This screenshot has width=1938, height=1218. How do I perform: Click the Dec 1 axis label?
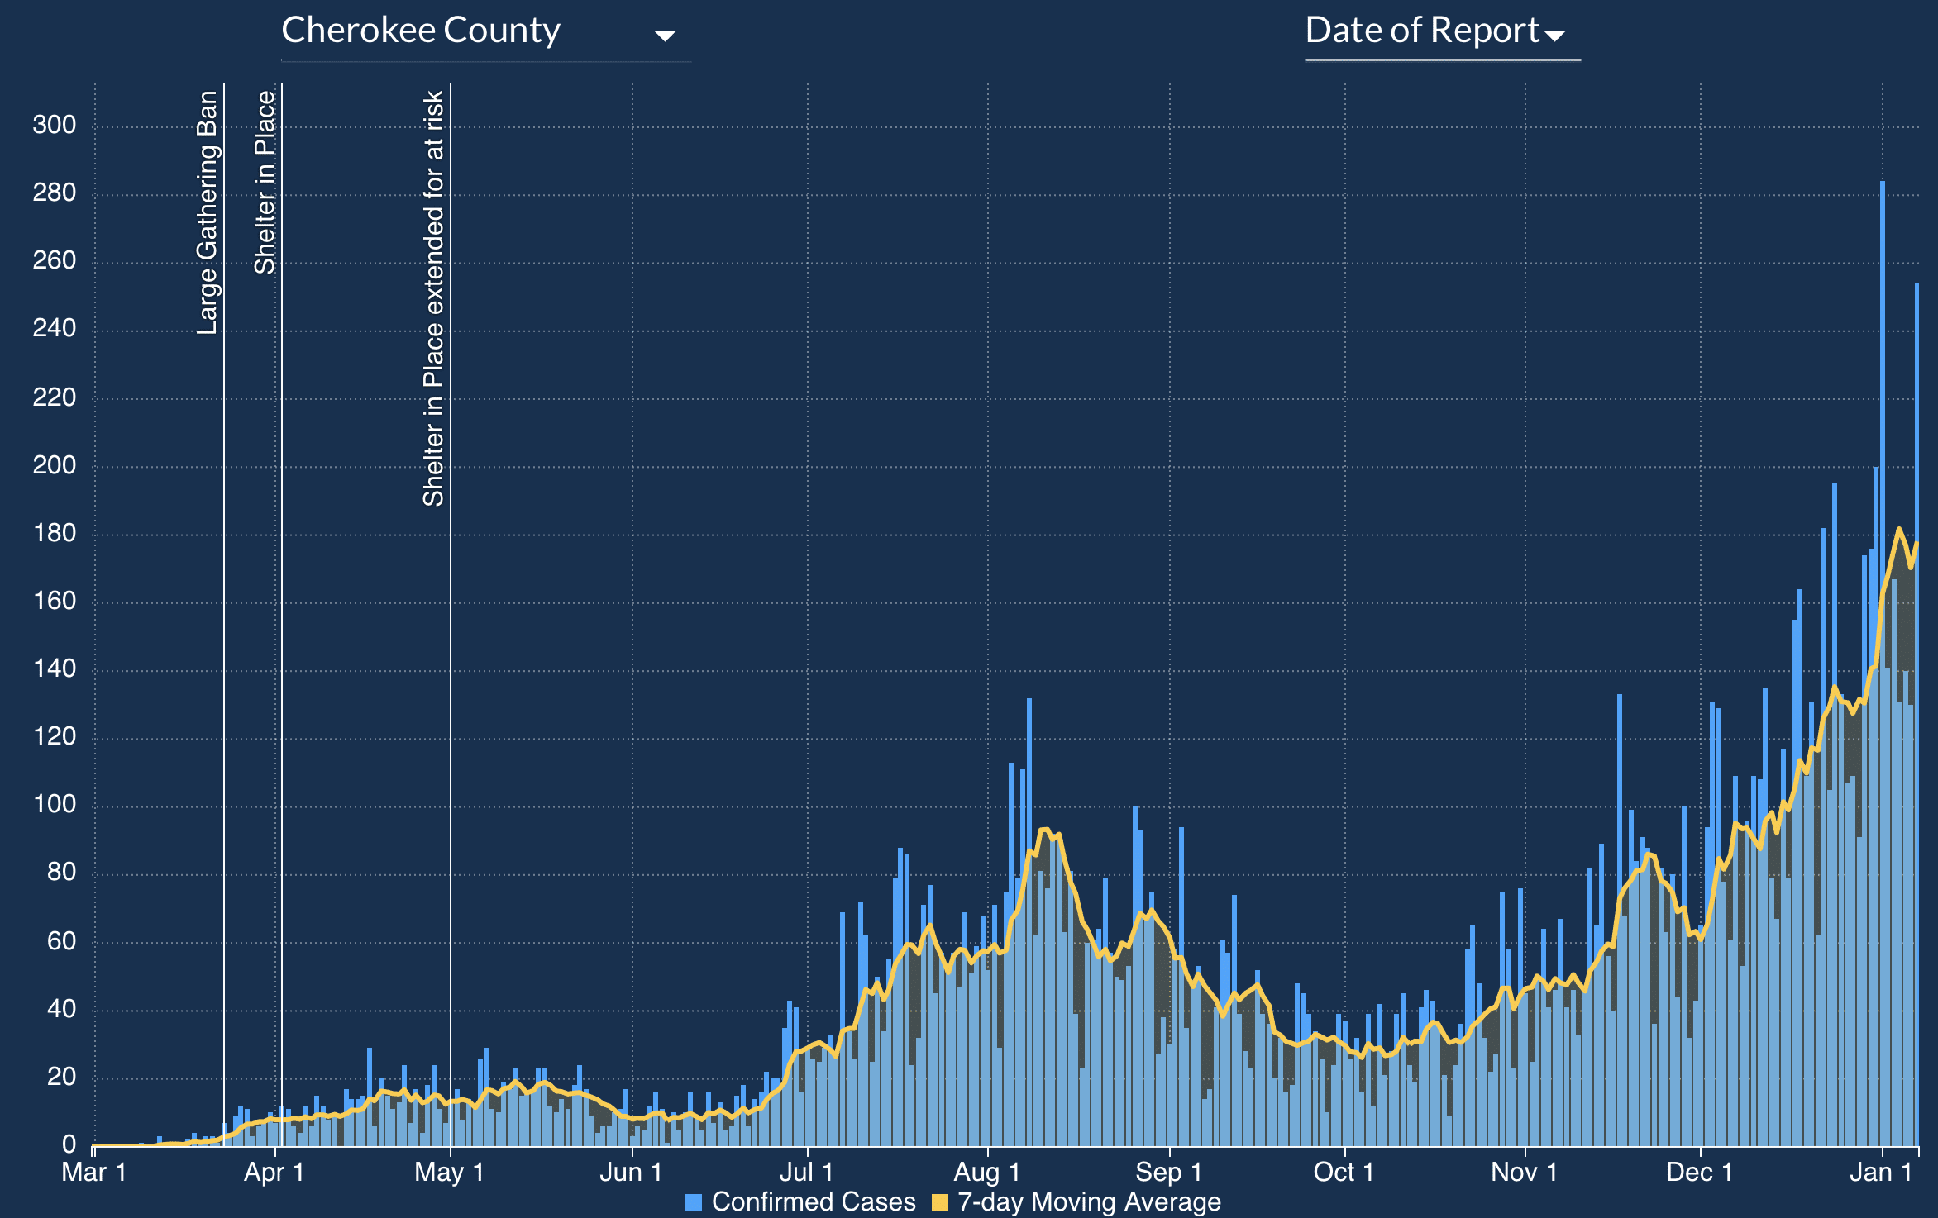[1699, 1172]
